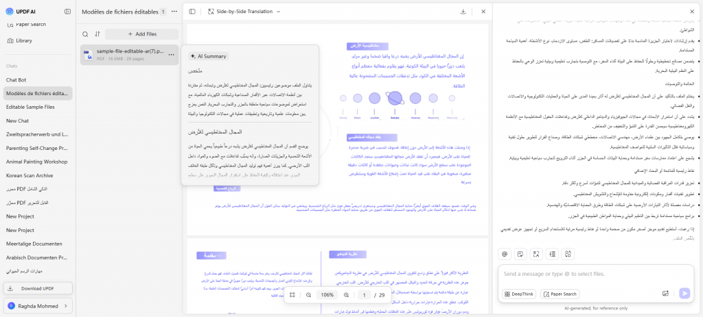Open the project options three-dot menu
The width and height of the screenshot is (703, 317).
174,12
